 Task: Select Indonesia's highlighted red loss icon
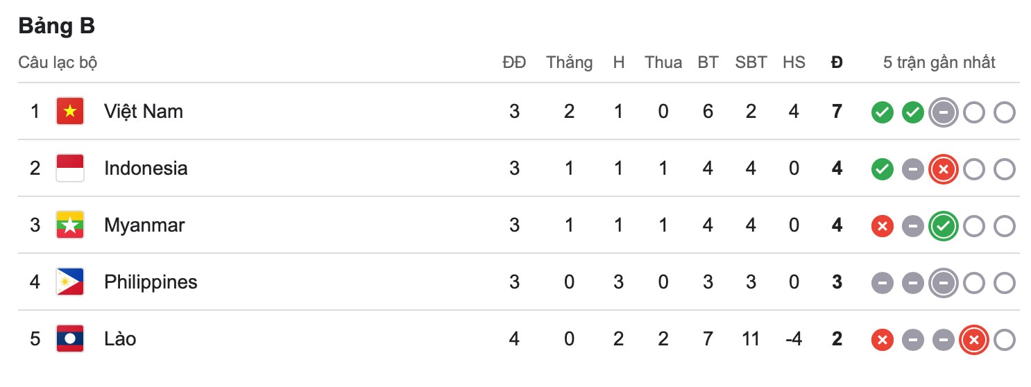(x=944, y=169)
